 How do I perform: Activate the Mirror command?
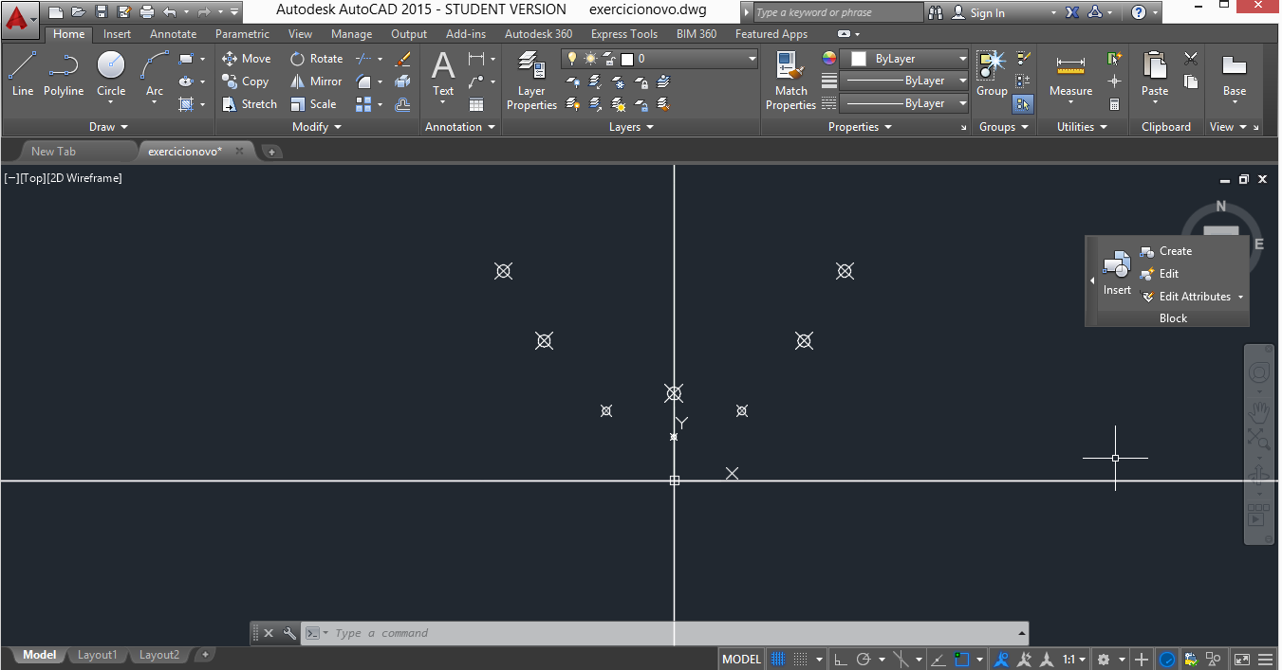(x=316, y=81)
